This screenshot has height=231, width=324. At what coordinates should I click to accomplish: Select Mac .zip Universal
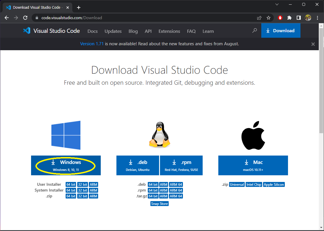237,185
